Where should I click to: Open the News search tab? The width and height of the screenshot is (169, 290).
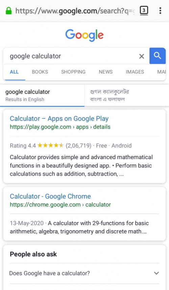(x=105, y=72)
